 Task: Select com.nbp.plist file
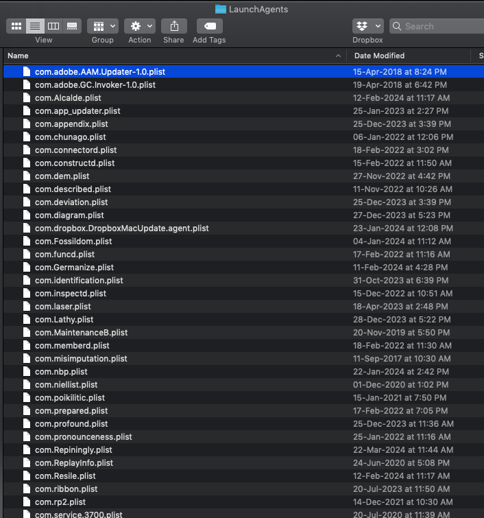pos(243,372)
